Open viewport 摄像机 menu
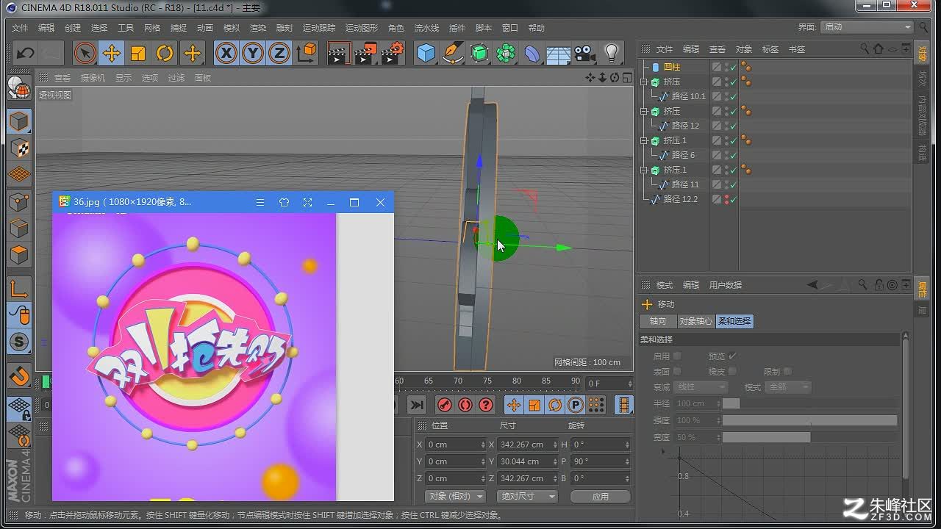 coord(93,78)
